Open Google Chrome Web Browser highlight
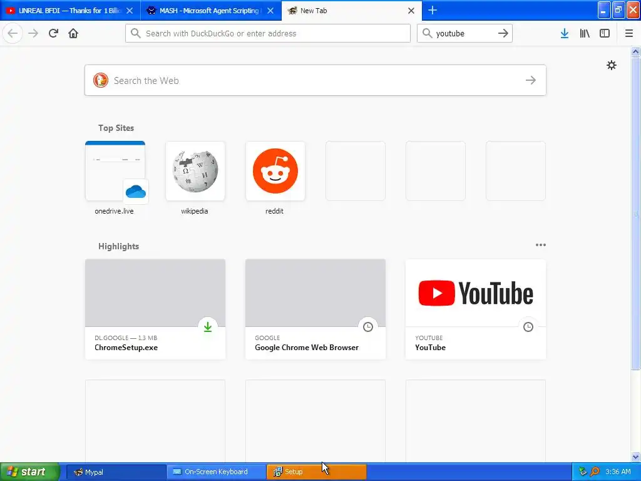Screen dimensions: 641x481 315,309
